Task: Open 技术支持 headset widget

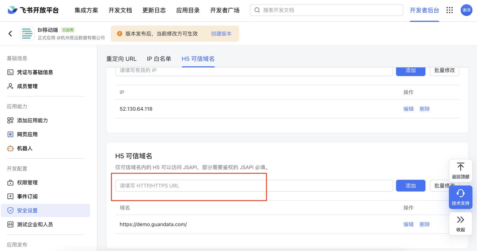Action: point(460,197)
